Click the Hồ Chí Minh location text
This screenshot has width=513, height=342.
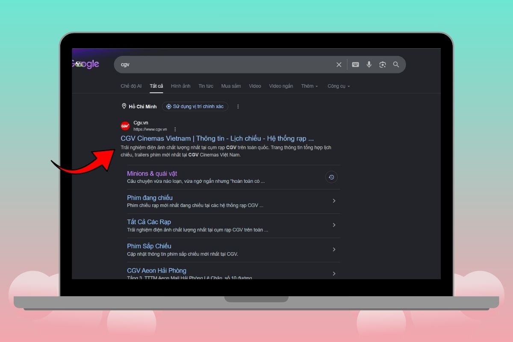[143, 106]
